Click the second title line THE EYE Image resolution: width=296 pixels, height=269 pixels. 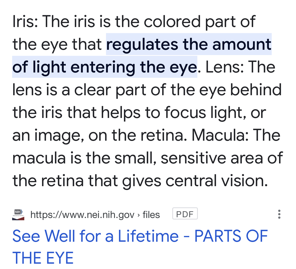tap(43, 258)
